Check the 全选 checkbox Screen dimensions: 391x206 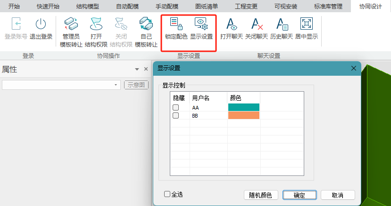coord(167,194)
